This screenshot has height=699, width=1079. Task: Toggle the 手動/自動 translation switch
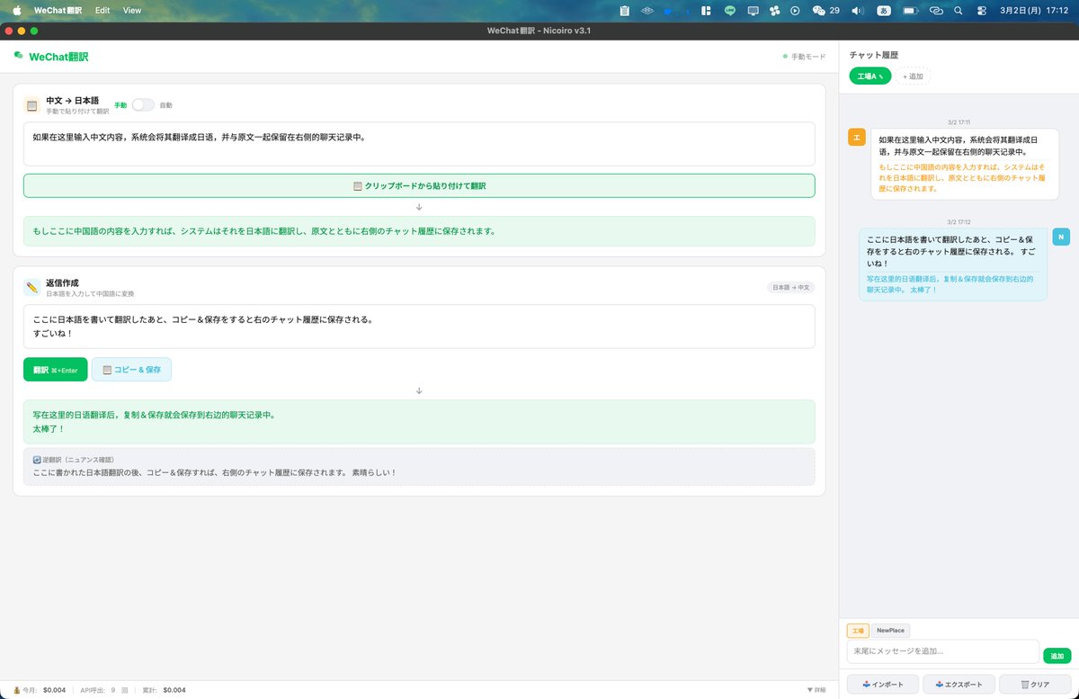[143, 105]
